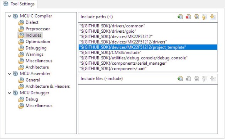Click the MCU Debugger tool icon
Viewport: 225px width, 139px height.
pos(15,93)
